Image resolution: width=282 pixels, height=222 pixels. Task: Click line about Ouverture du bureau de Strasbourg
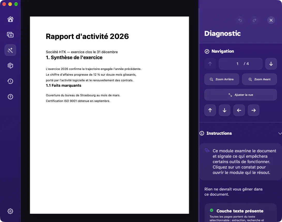pyautogui.click(x=83, y=95)
